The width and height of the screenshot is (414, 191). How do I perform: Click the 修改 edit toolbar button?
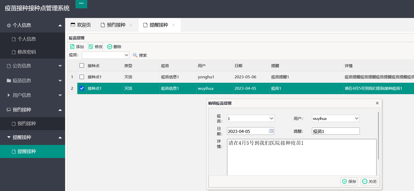tap(96, 47)
